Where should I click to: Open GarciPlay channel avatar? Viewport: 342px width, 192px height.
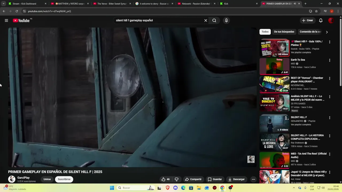(12, 179)
